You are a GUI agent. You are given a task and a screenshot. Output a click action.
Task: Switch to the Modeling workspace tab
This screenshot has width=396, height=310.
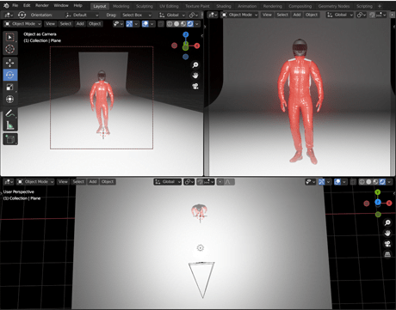tap(121, 6)
